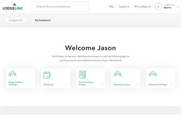181x120 pixels.
Task: Open the Manage Crews link
Action: pyautogui.click(x=122, y=85)
